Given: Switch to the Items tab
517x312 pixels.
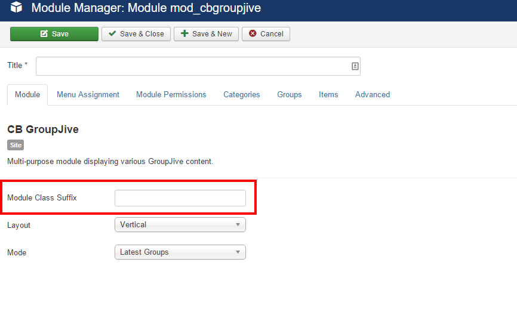Looking at the screenshot, I should (x=328, y=95).
